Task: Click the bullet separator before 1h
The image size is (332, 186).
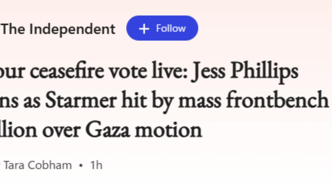Action: coord(81,165)
